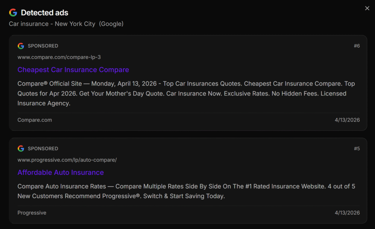Screen dimensions: 375x229
Task: Open the Affordable Auto Insurance link
Action: coord(61,172)
